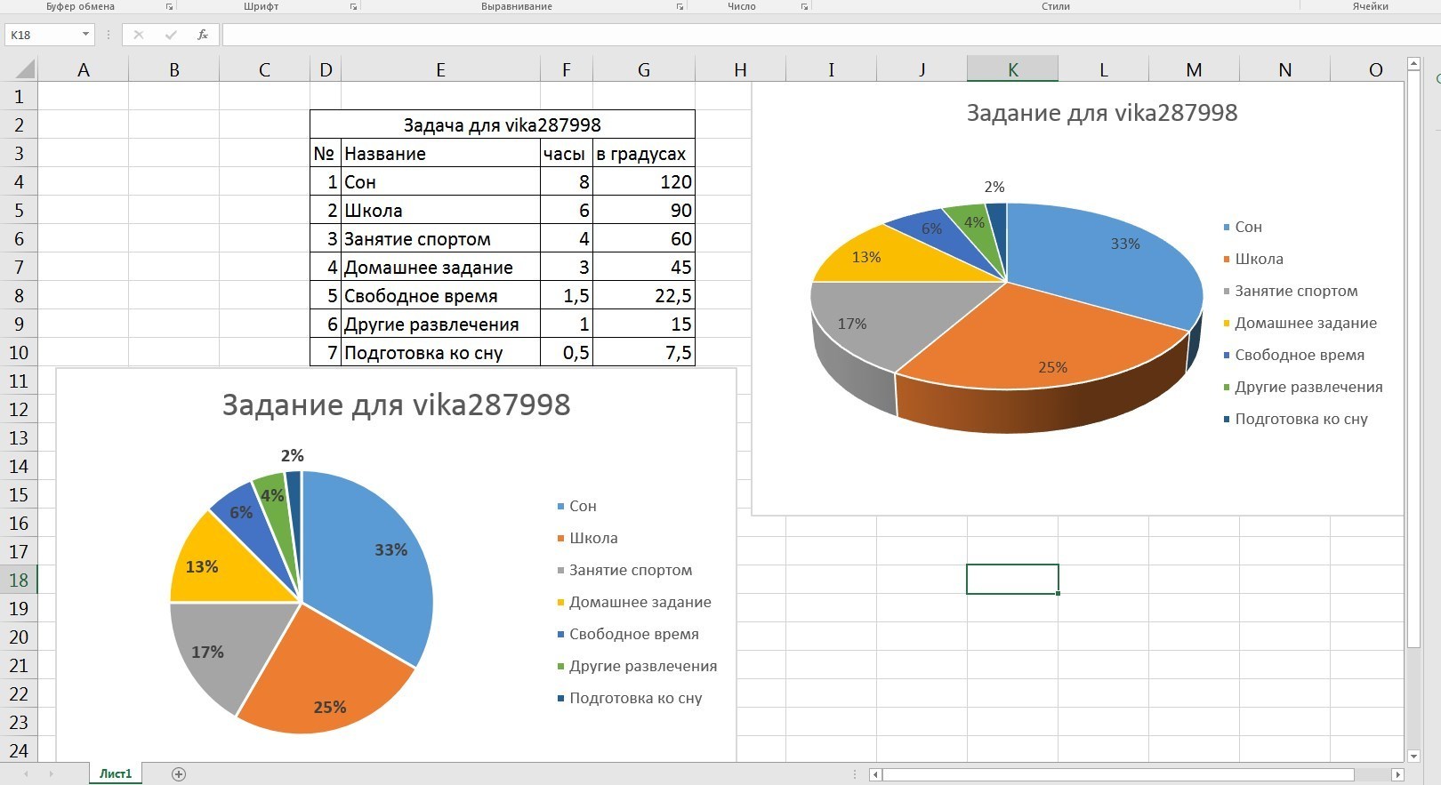
Task: Open the Name Box dropdown arrow
Action: 85,35
